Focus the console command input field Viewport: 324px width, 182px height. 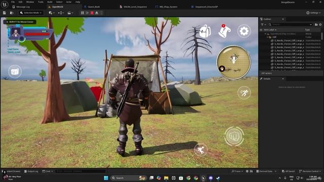pos(80,171)
